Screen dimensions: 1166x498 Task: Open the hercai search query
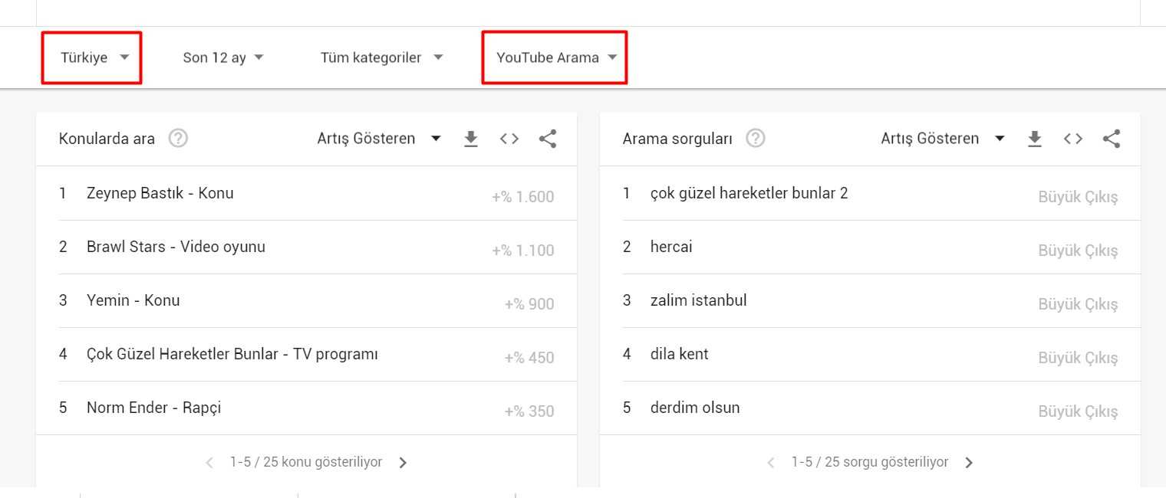point(672,247)
